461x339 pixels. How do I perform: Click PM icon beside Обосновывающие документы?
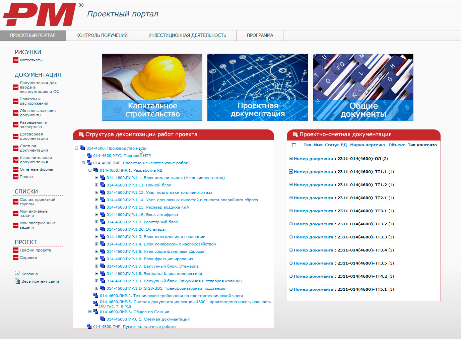16,113
